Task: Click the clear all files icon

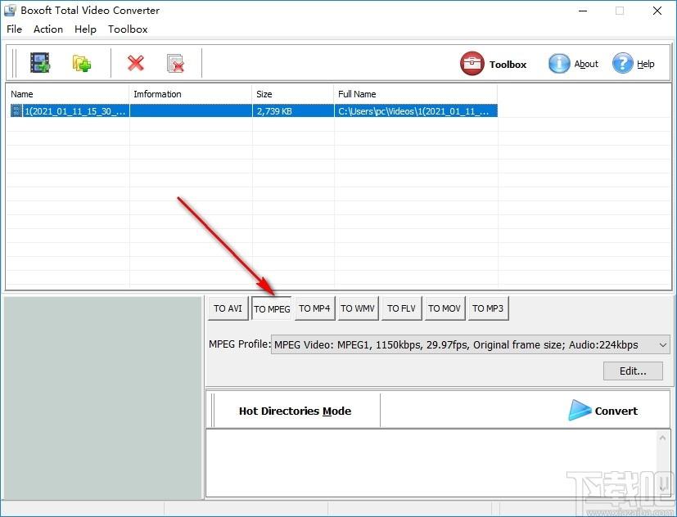Action: click(175, 63)
